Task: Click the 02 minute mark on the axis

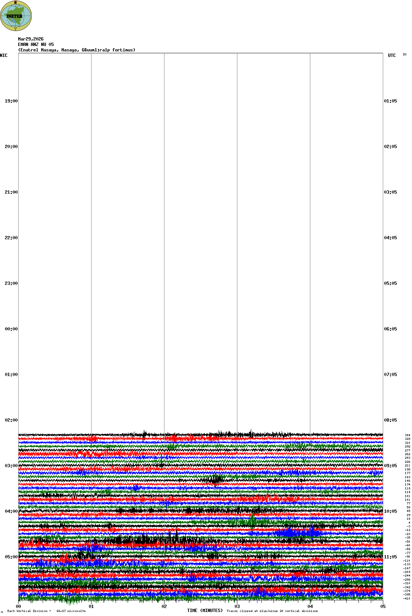Action: tap(164, 607)
